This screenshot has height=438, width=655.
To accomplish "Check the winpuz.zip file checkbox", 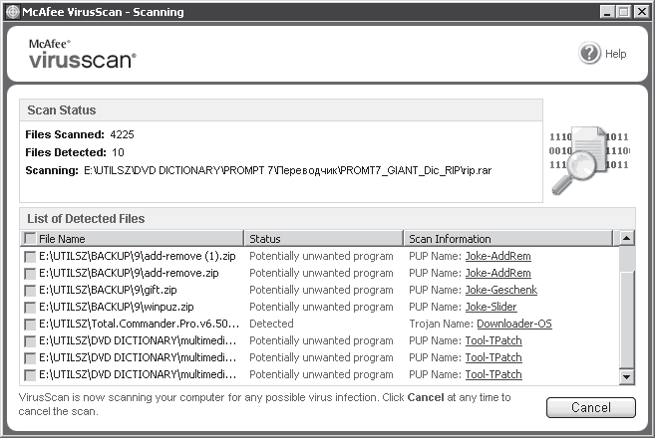I will (x=29, y=308).
